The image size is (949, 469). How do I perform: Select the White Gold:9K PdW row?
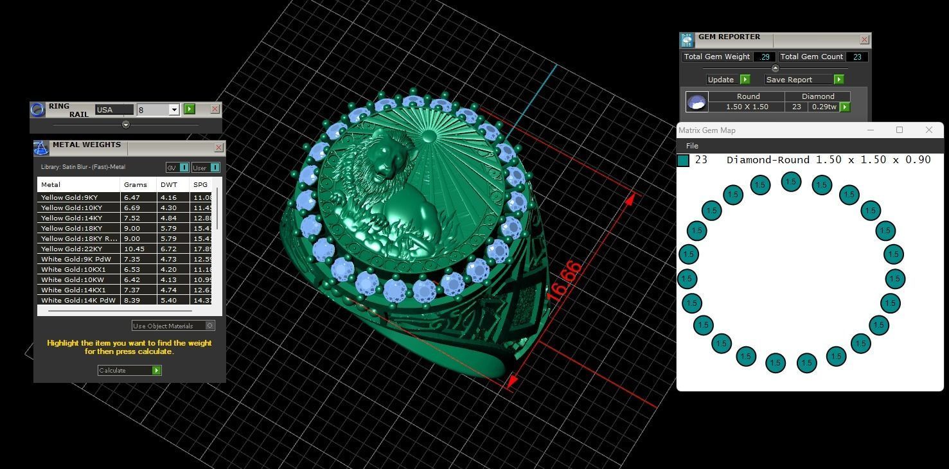(x=125, y=259)
